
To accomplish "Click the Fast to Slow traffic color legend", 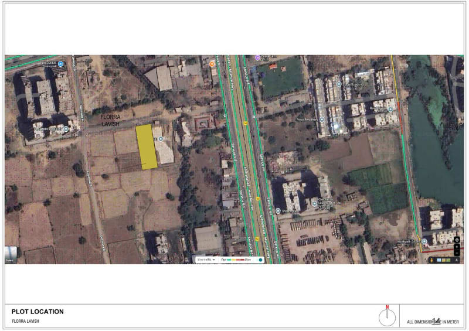I will pyautogui.click(x=237, y=260).
